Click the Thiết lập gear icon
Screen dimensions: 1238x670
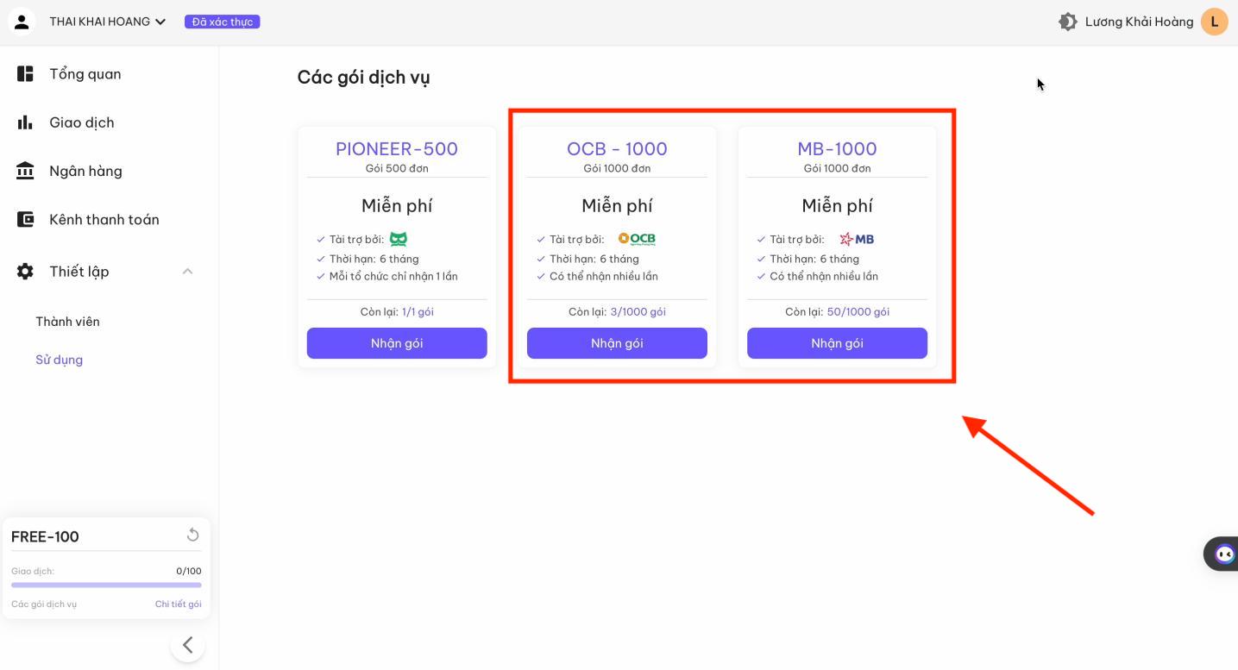[25, 272]
